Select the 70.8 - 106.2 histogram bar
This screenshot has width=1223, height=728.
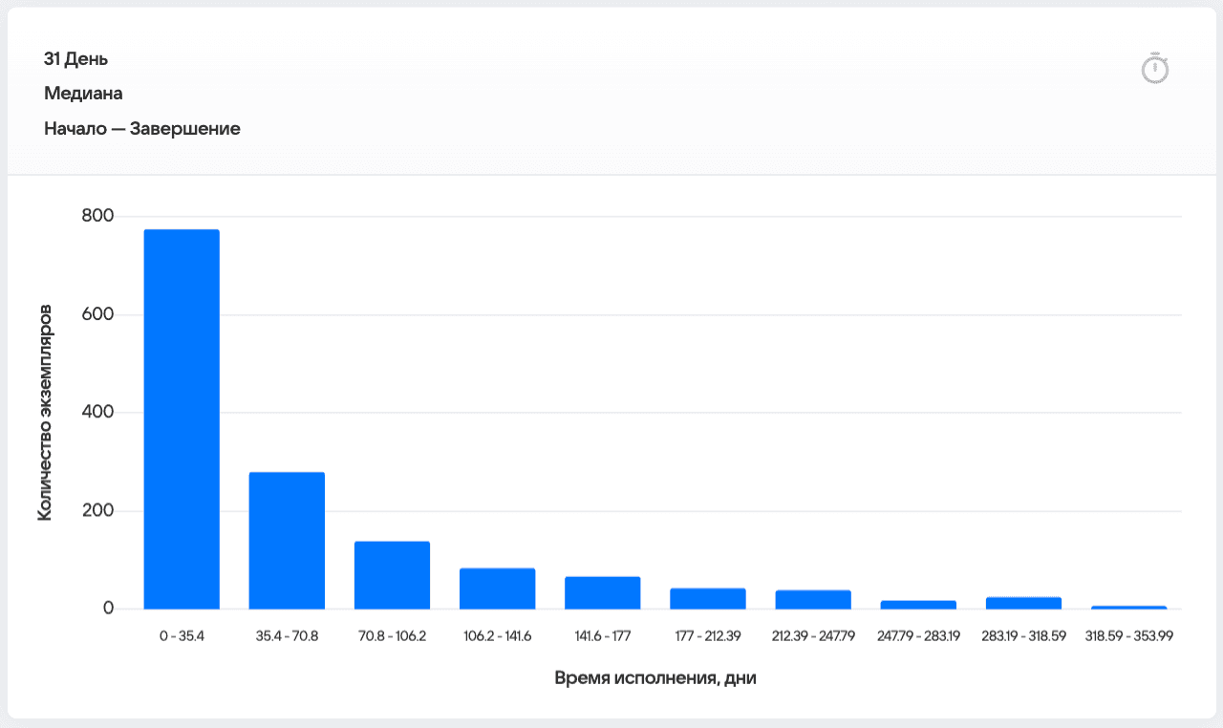pos(392,575)
